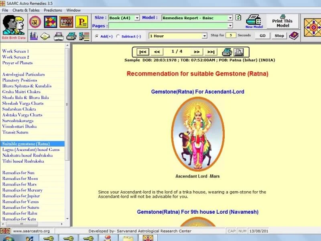
Task: Select Add(+) radio button
Action: (97, 36)
